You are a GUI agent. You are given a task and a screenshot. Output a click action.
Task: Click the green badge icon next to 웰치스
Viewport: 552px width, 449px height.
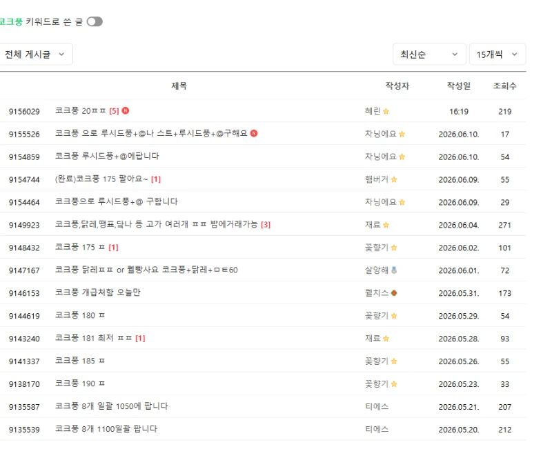coord(394,292)
